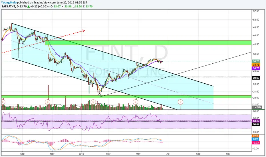Viewport: 266px width, 157px height.
Task: Click the Mar label on time axis
Action: point(108,154)
